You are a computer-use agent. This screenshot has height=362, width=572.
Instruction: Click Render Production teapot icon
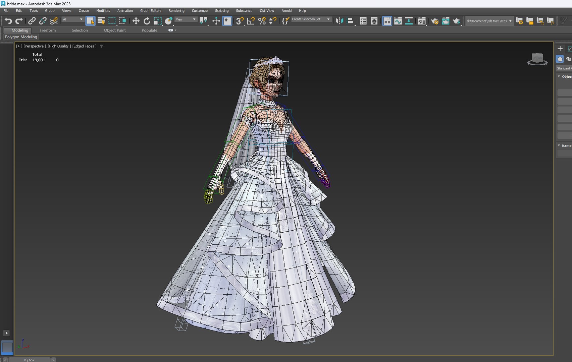pos(456,21)
